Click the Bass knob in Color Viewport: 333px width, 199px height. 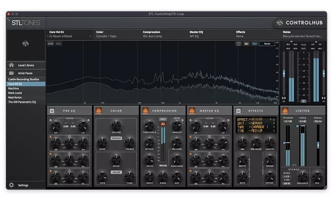tap(103, 143)
